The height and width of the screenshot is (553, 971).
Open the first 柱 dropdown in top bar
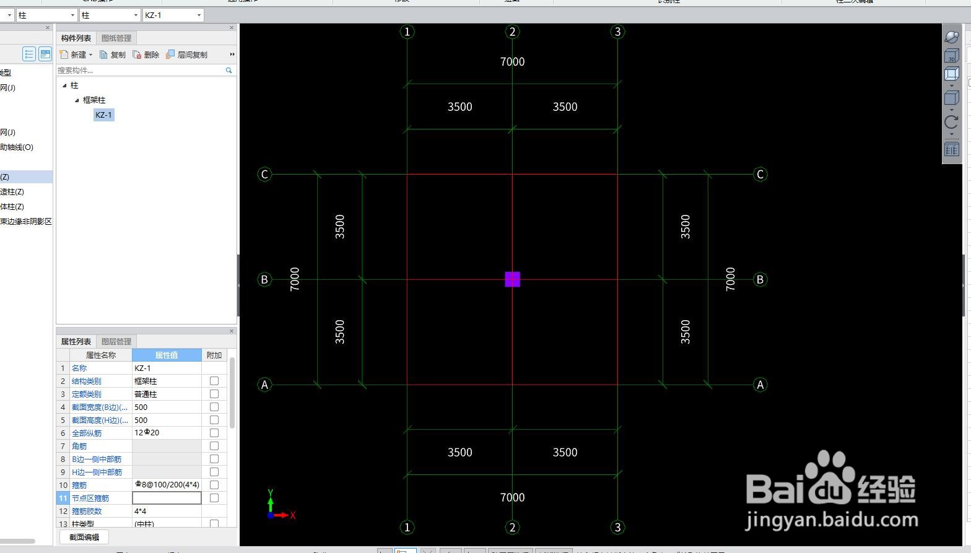click(x=72, y=15)
